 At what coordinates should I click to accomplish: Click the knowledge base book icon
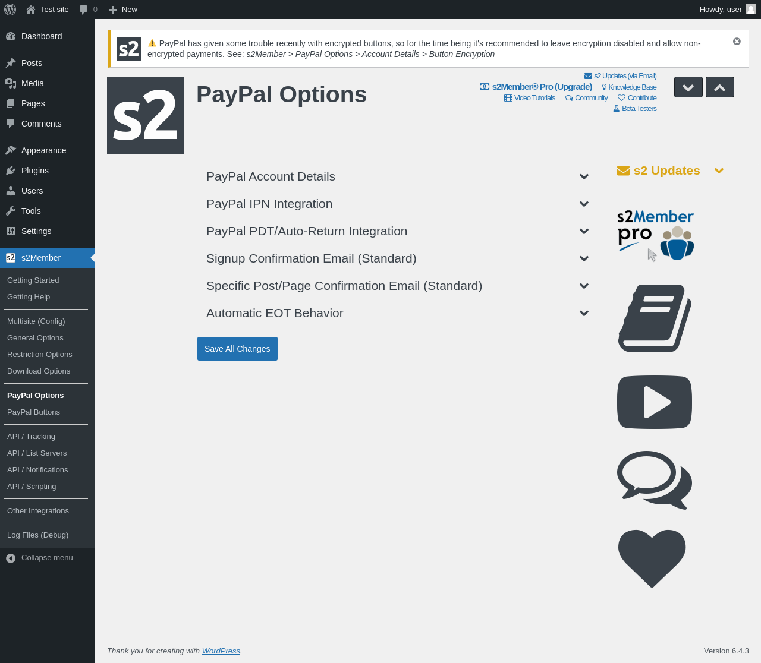coord(655,318)
